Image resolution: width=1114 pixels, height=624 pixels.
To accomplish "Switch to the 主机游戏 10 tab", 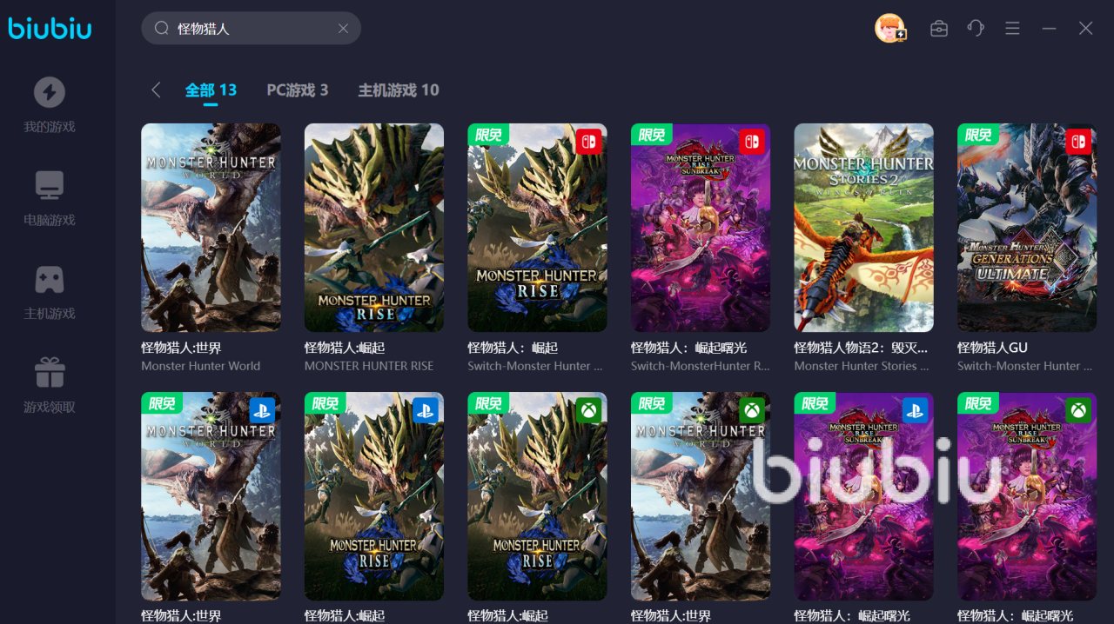I will click(x=399, y=90).
